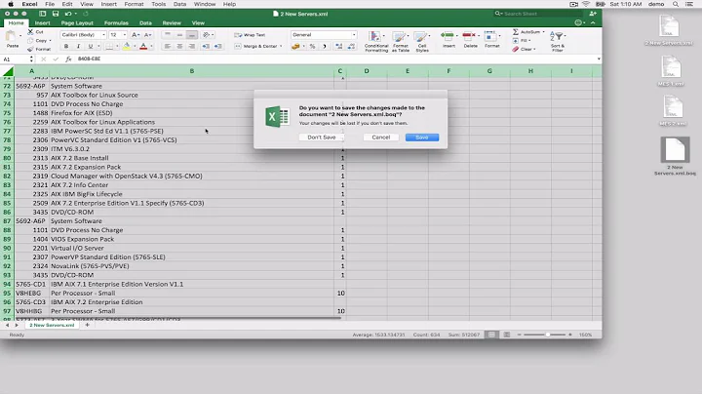Apply the red font color
Screen dimensions: 702x394
pyautogui.click(x=143, y=46)
